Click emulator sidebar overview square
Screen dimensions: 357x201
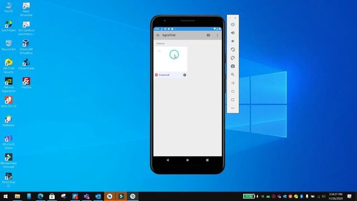tap(233, 99)
